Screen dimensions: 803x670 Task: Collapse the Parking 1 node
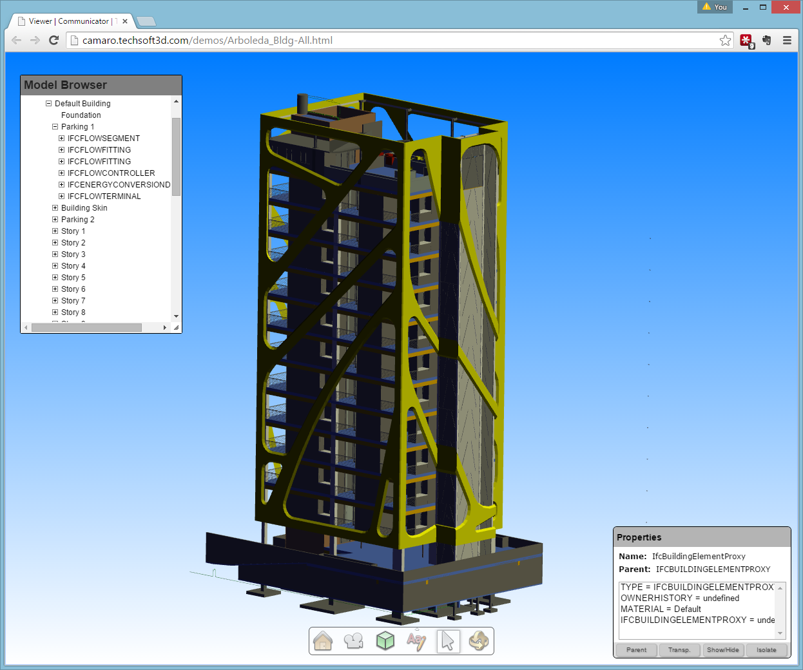55,127
